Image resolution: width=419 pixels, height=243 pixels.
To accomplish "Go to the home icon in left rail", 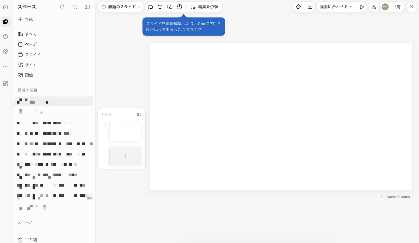I will pyautogui.click(x=5, y=7).
